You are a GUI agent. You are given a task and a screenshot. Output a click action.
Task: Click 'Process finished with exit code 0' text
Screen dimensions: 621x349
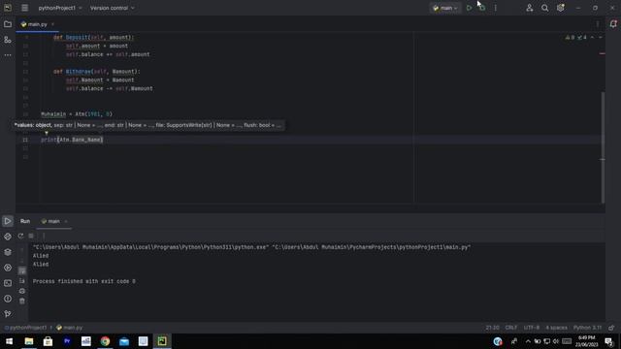(x=84, y=281)
